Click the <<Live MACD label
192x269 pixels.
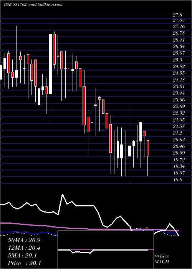[162, 259]
